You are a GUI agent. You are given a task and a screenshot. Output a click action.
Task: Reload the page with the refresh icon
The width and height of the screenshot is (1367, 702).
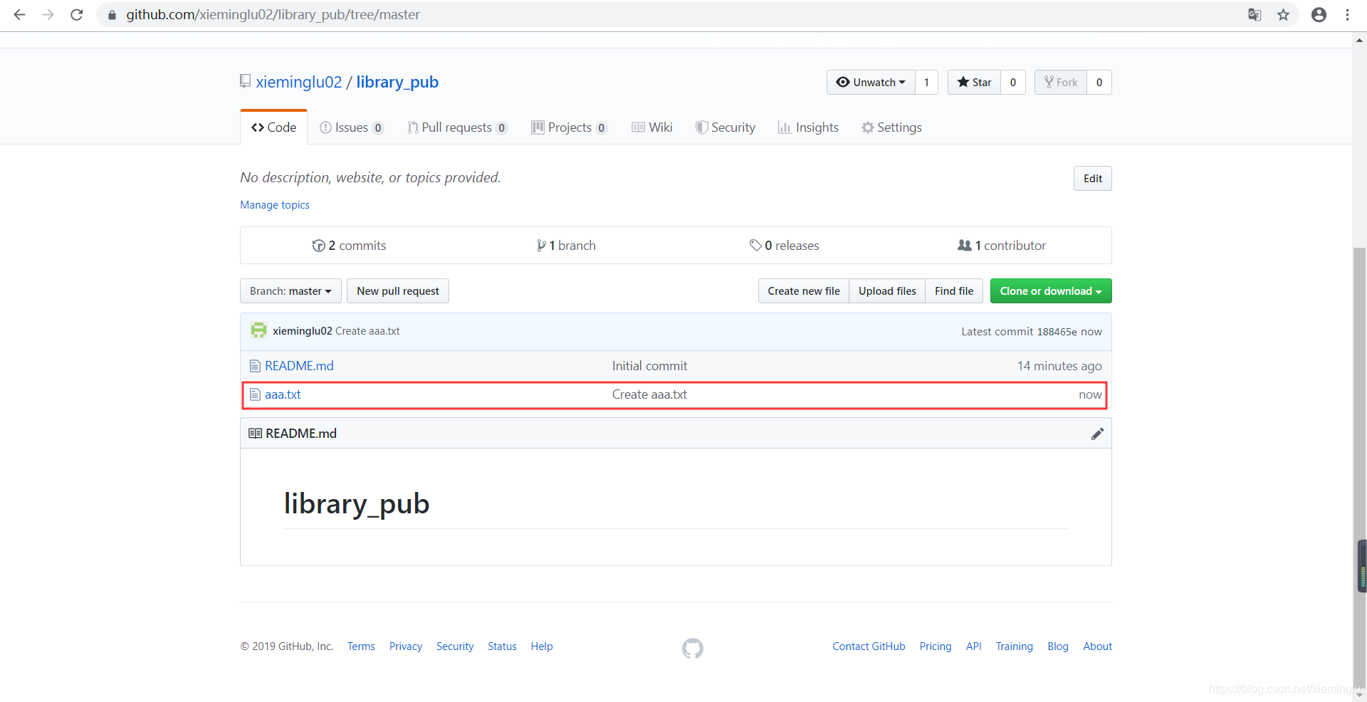coord(77,14)
